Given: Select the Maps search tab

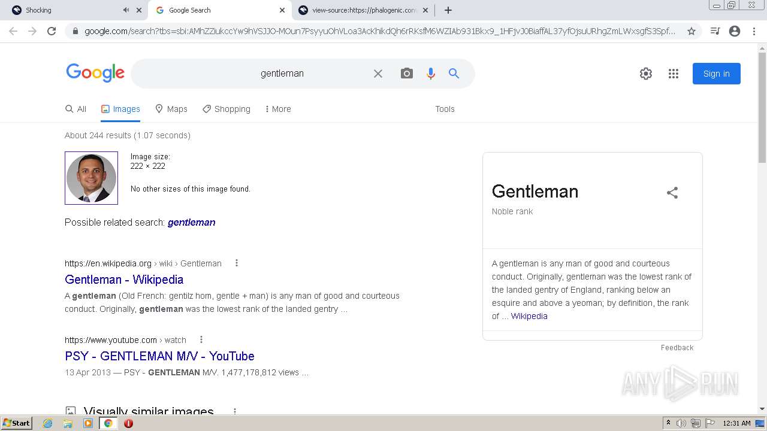Looking at the screenshot, I should [x=171, y=109].
